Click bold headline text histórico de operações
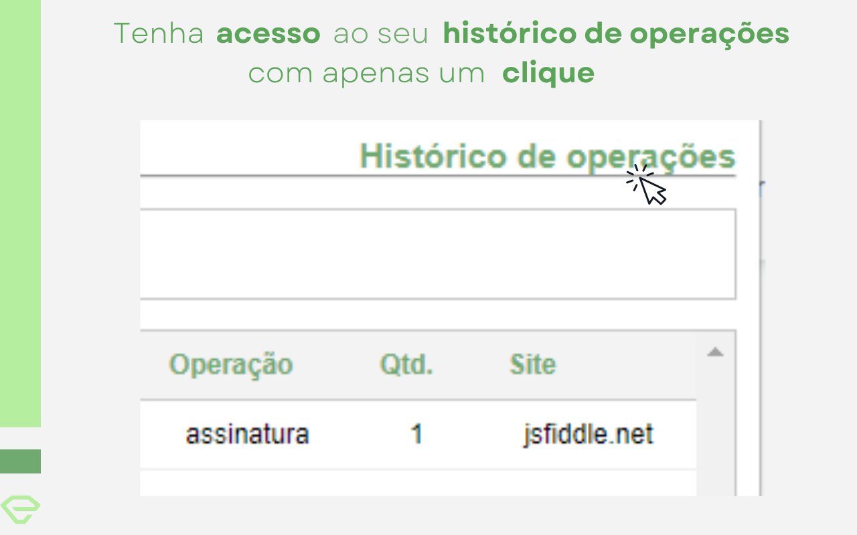The width and height of the screenshot is (857, 535). click(x=616, y=33)
